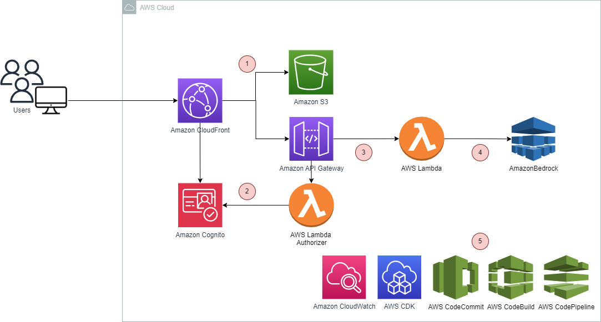Image resolution: width=601 pixels, height=322 pixels.
Task: Click the AWS Lambda icon next to Bedrock
Action: coord(422,139)
